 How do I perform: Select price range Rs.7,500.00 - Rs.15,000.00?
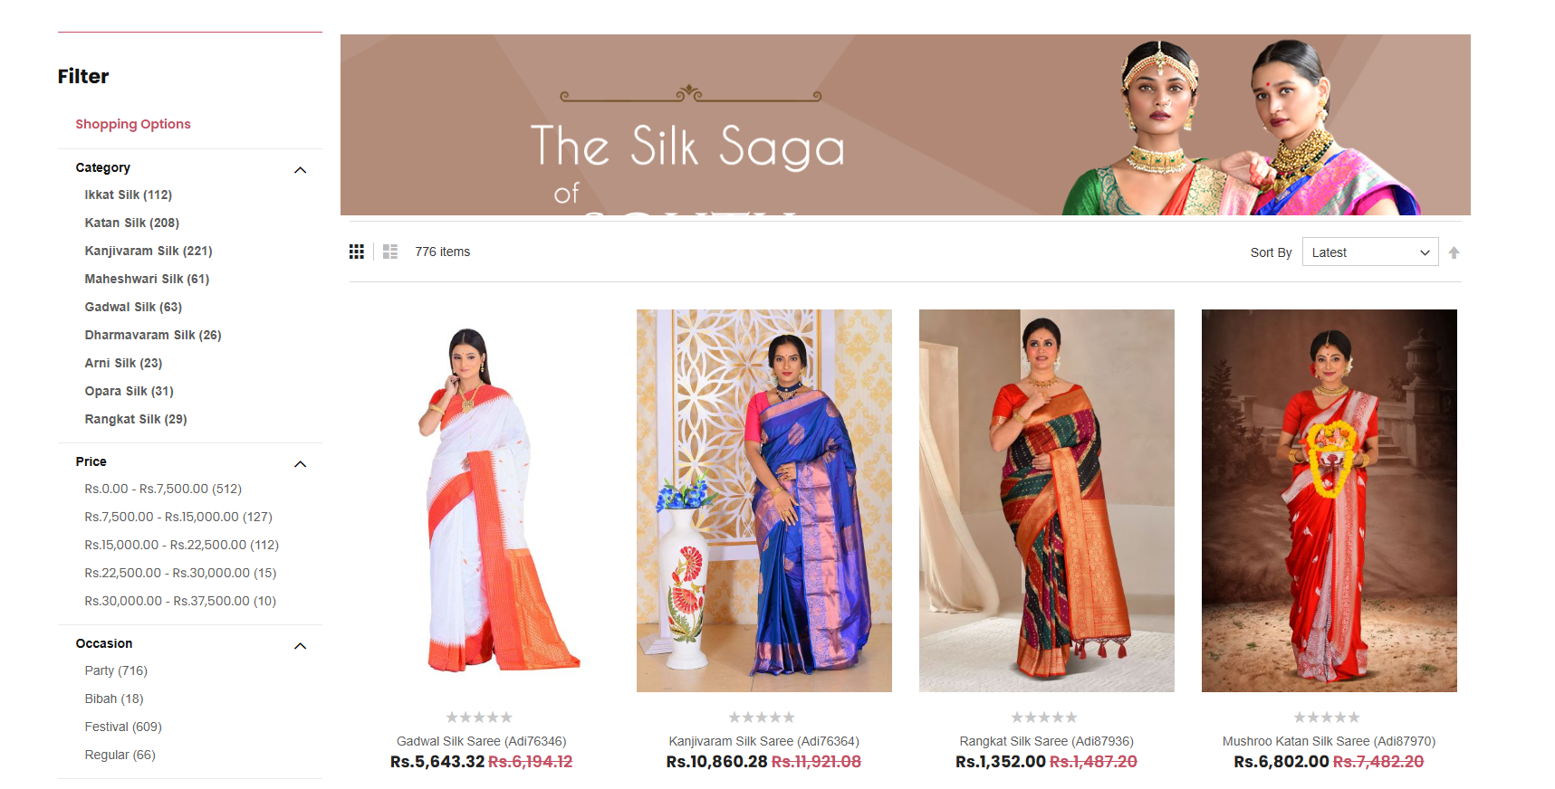click(178, 517)
